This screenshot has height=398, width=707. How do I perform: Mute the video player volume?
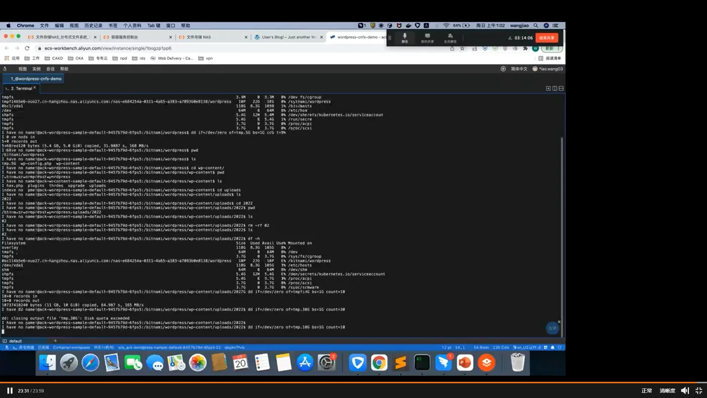(x=685, y=390)
